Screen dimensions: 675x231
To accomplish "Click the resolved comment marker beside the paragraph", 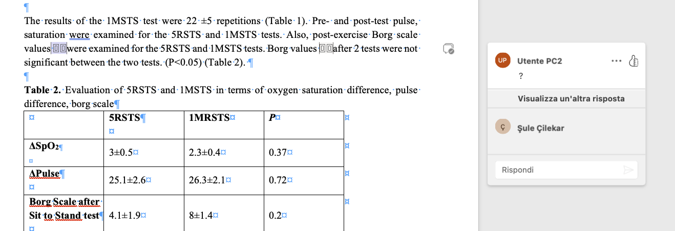I will point(448,49).
